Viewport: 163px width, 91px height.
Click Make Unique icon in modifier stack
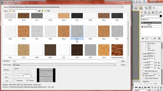[x=152, y=38]
